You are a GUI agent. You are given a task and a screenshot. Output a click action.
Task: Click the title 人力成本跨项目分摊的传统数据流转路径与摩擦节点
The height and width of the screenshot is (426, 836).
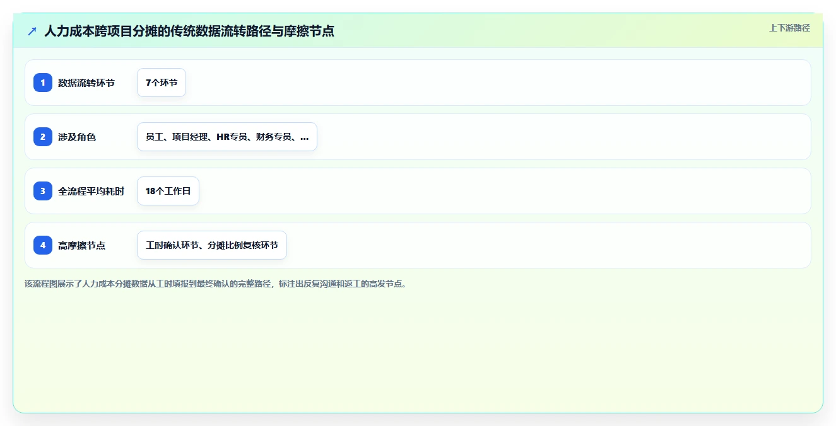[189, 31]
